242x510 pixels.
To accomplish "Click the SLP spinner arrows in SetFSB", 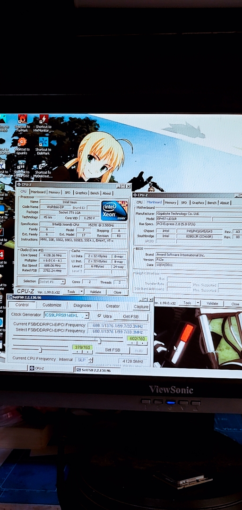I will [91, 360].
